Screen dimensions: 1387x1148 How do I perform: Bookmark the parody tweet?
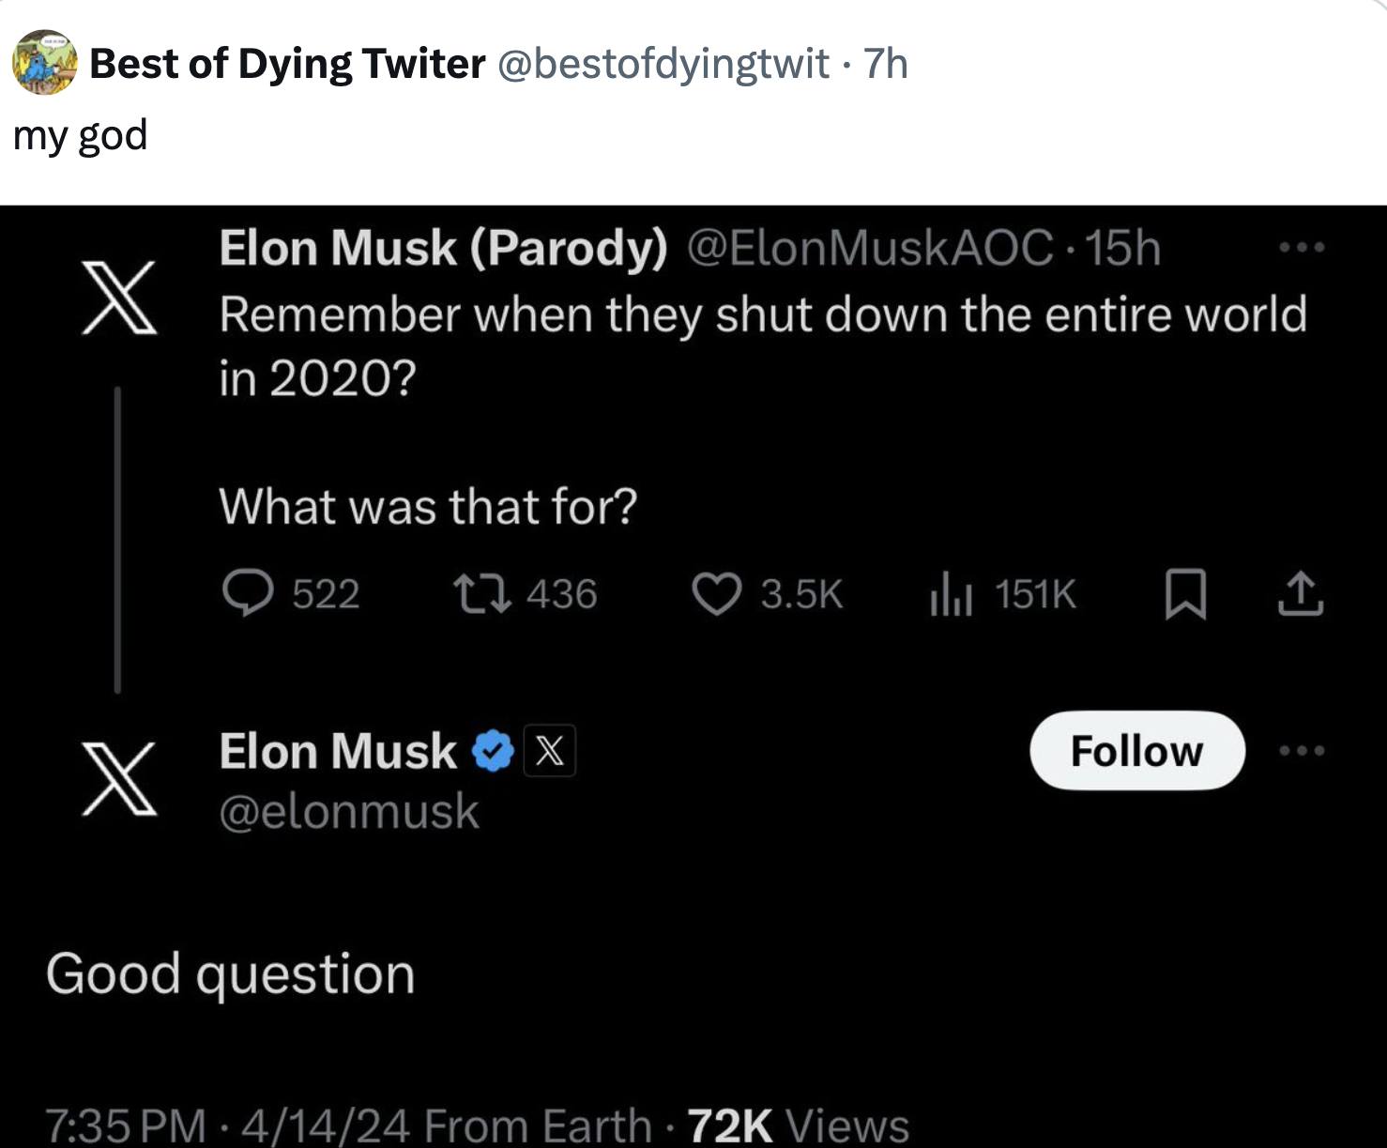click(x=1185, y=595)
